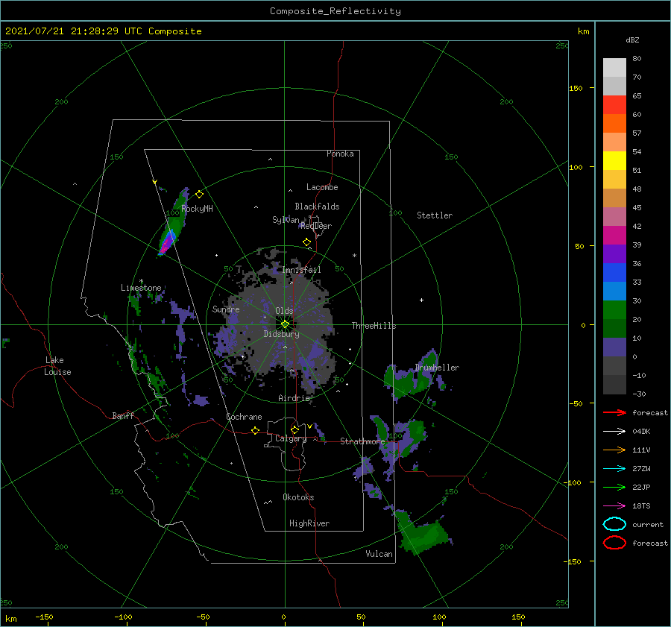Click the yellow diamond marker near RockyMH

199,195
